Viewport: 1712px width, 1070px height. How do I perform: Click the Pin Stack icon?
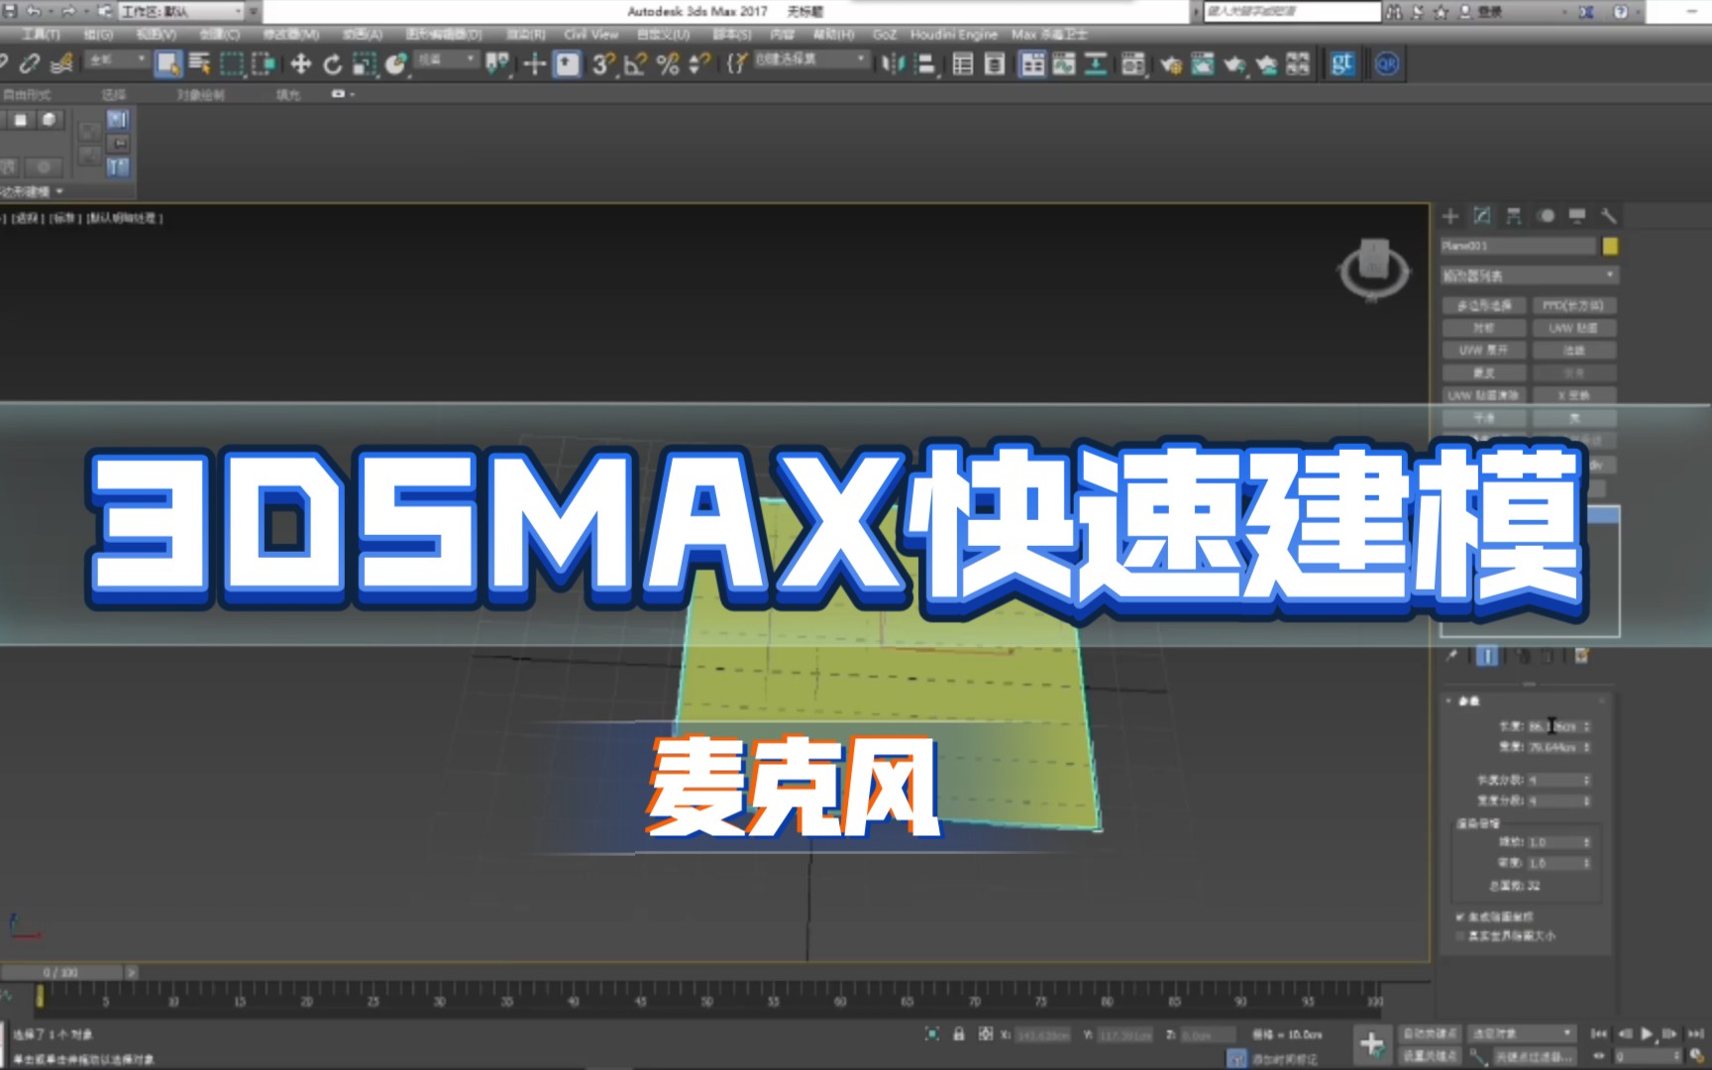tap(1452, 656)
